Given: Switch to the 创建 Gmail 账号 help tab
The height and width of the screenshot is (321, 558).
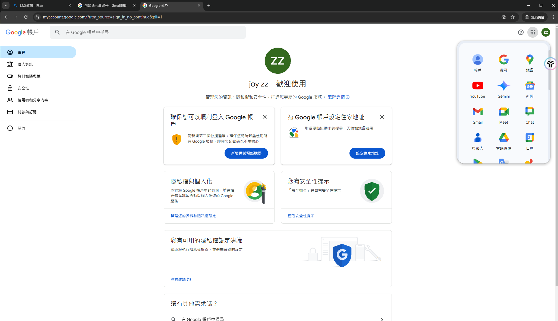Looking at the screenshot, I should (106, 5).
